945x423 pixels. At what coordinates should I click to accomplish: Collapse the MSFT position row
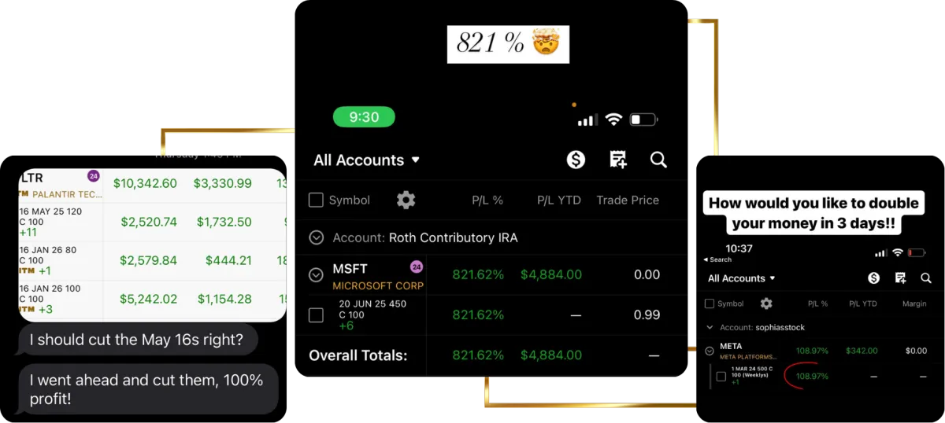click(316, 275)
